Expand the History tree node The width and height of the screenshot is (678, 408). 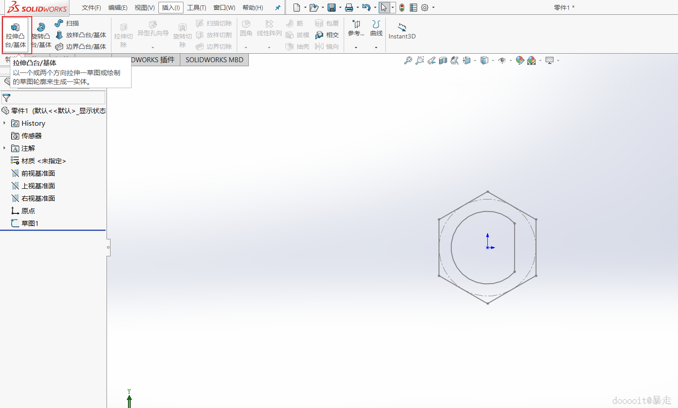point(4,123)
